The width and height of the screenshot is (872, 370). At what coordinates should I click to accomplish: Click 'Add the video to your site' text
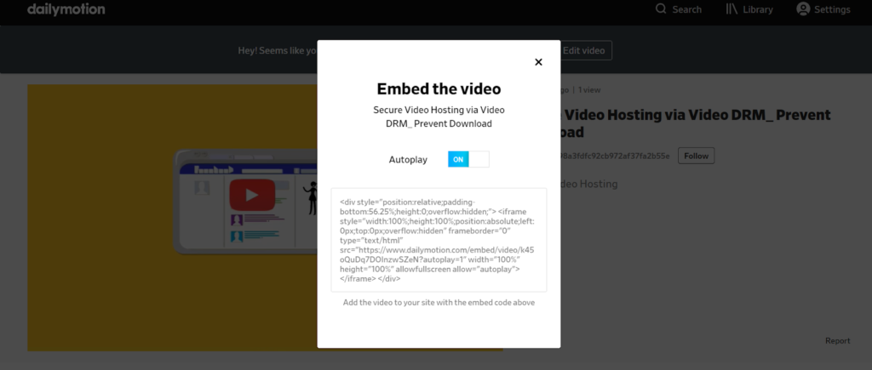[439, 303]
